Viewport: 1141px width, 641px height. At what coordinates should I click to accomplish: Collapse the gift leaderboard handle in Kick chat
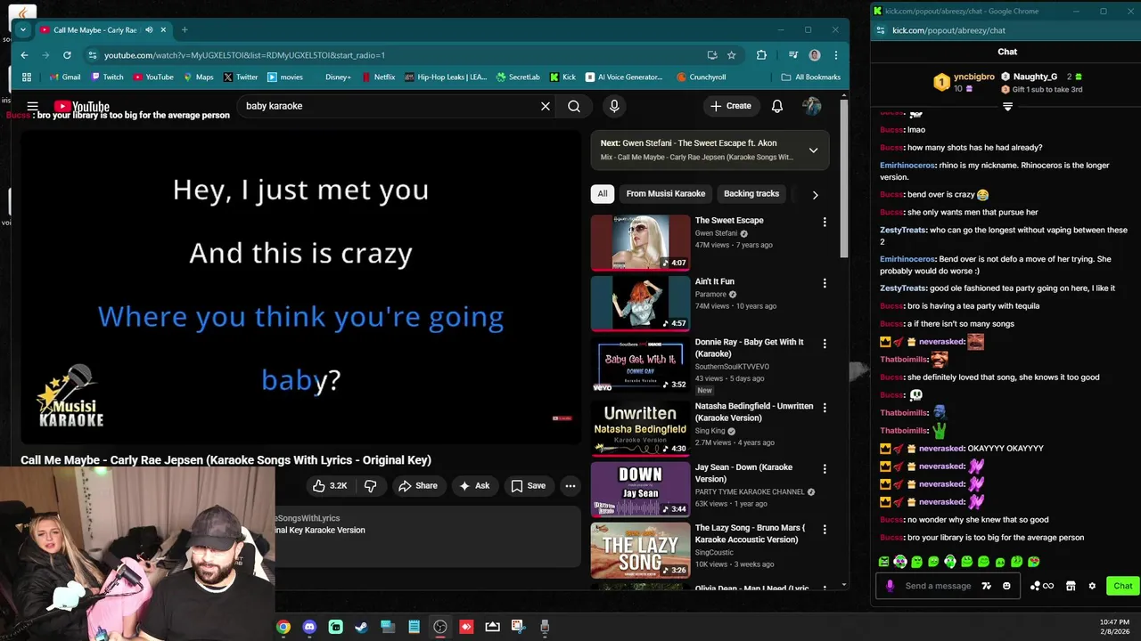pos(1007,106)
